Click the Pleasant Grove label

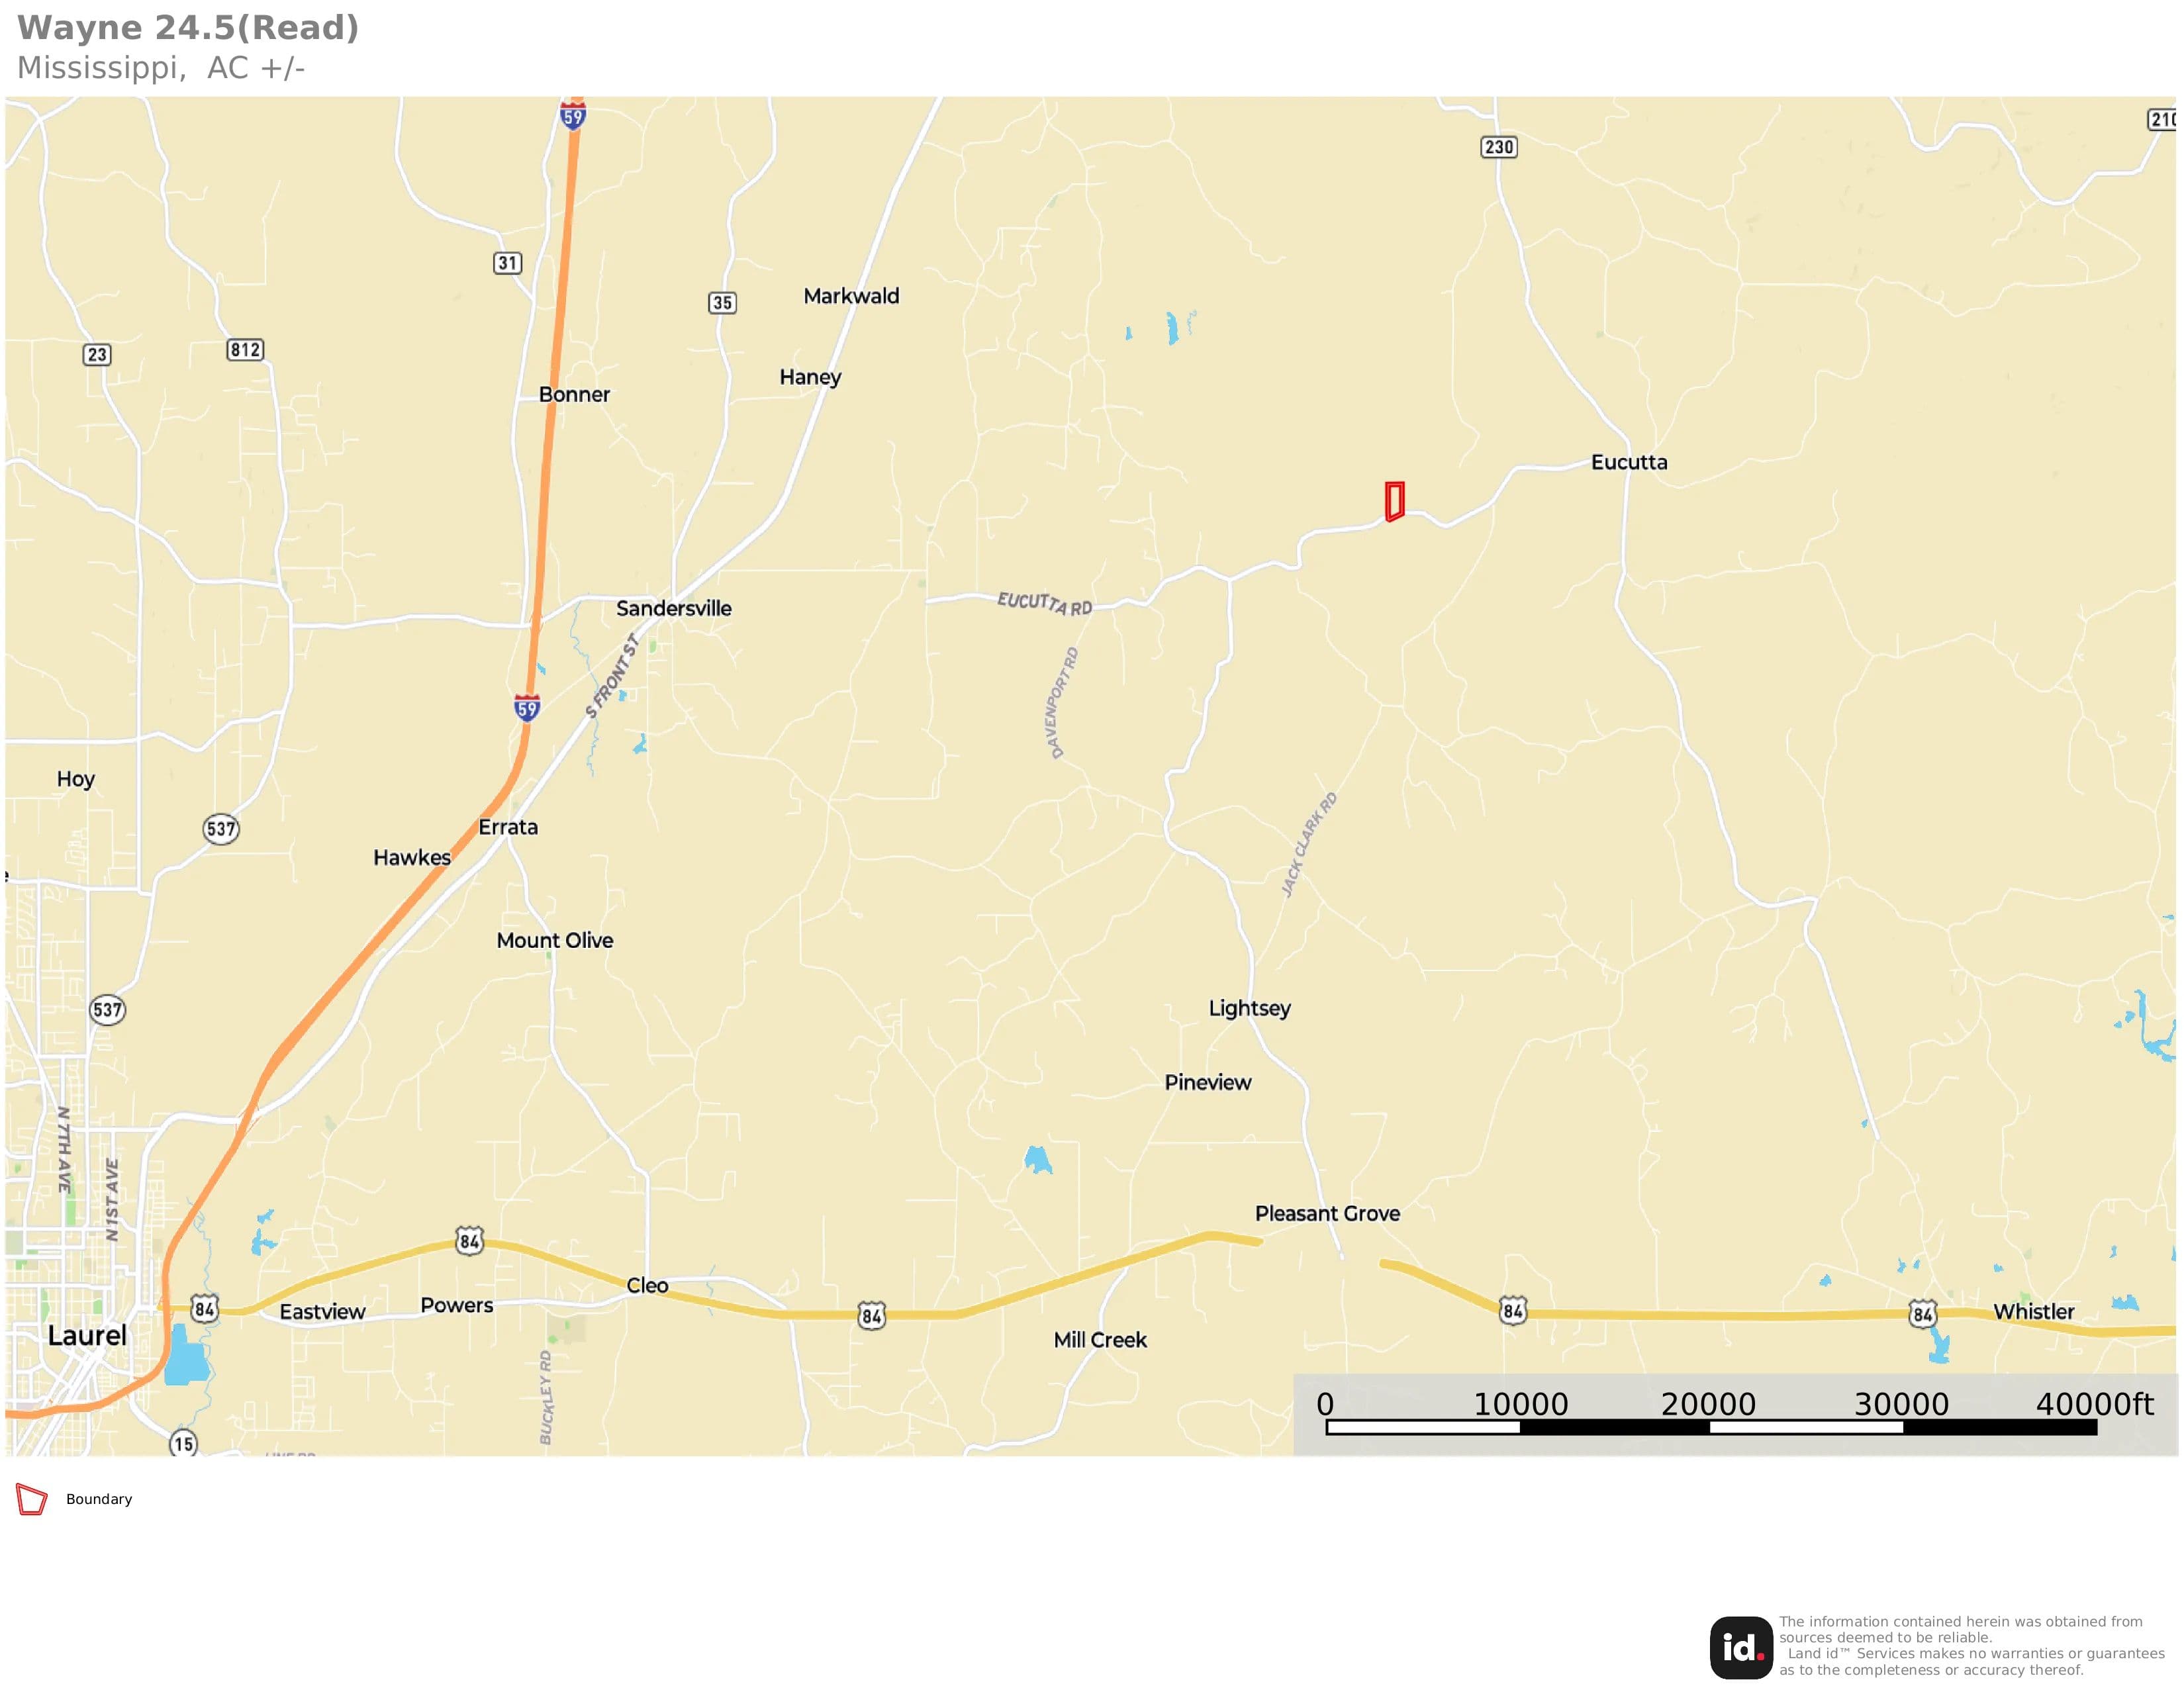pyautogui.click(x=1327, y=1213)
